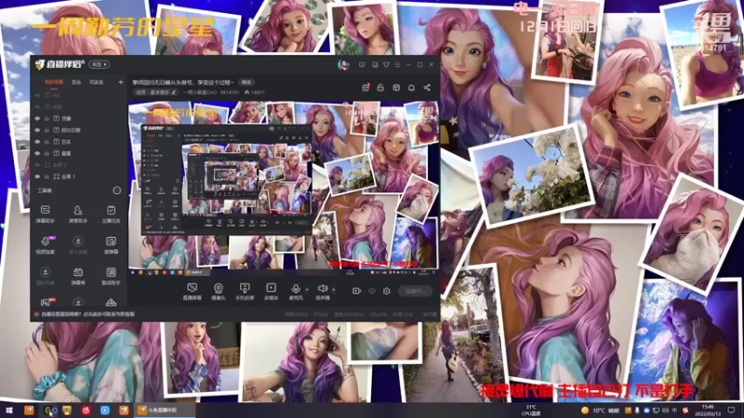The height and width of the screenshot is (418, 744).
Task: Open the hamburger menu in title bar
Action: [x=398, y=64]
